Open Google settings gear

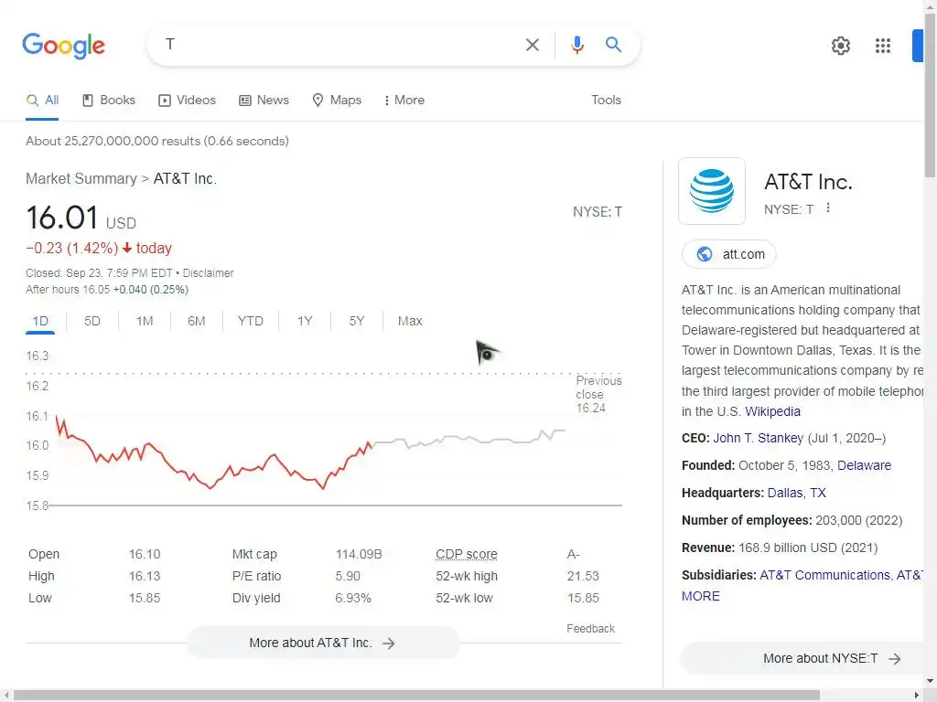(840, 46)
